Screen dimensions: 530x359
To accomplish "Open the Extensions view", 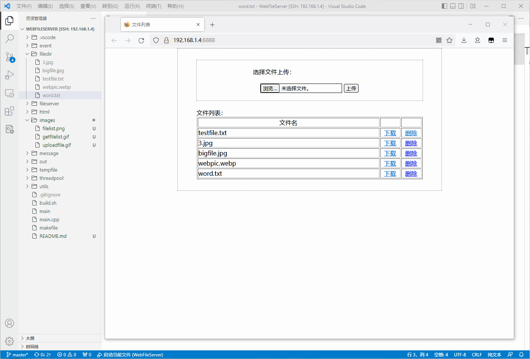I will click(9, 111).
